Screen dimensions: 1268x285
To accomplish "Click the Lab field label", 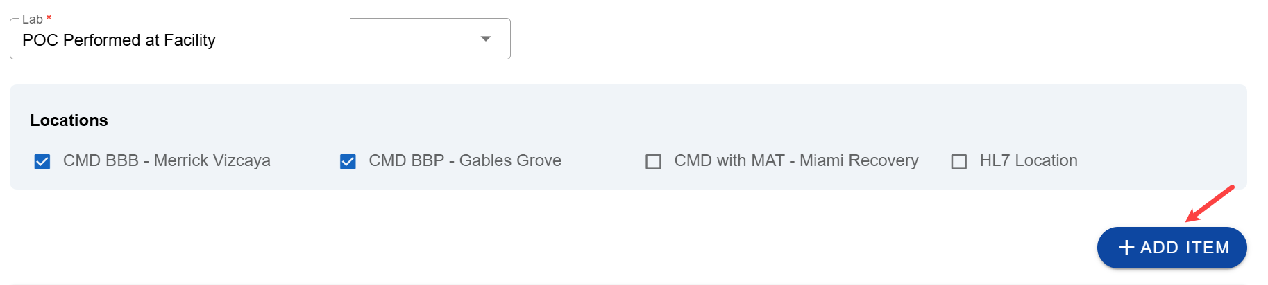I will [x=32, y=19].
